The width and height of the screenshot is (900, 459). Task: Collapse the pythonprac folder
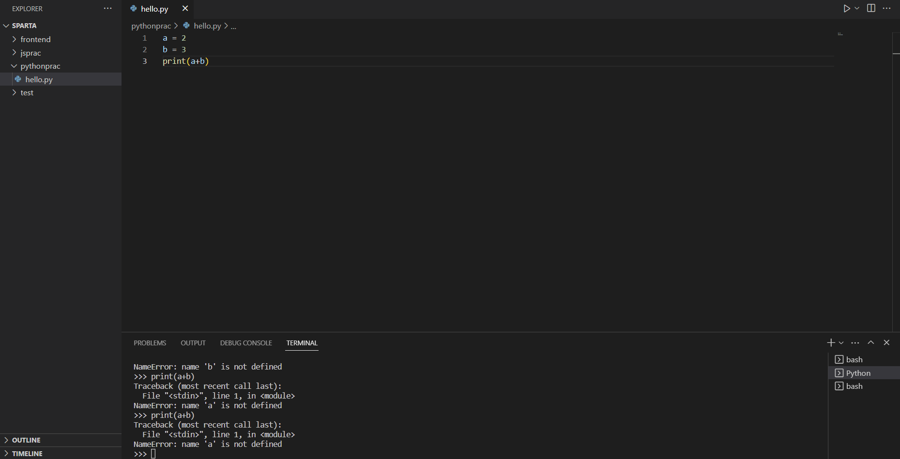(x=61, y=66)
